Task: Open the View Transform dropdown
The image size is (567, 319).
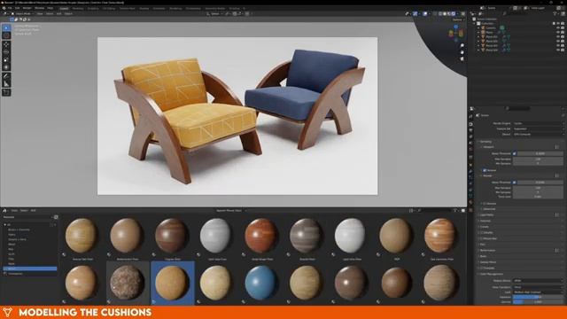Action: [x=538, y=287]
